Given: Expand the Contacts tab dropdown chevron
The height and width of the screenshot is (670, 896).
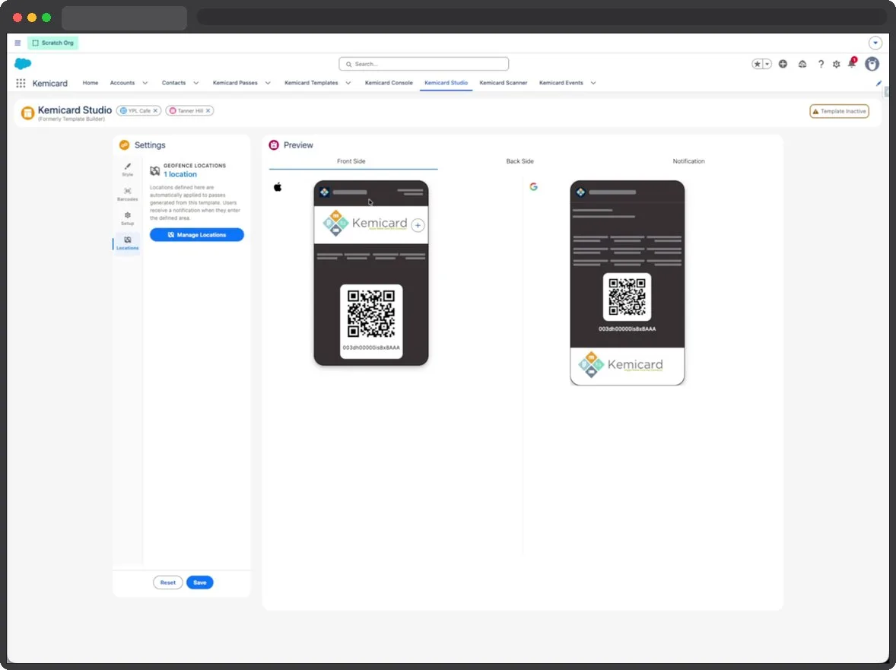Looking at the screenshot, I should click(196, 83).
